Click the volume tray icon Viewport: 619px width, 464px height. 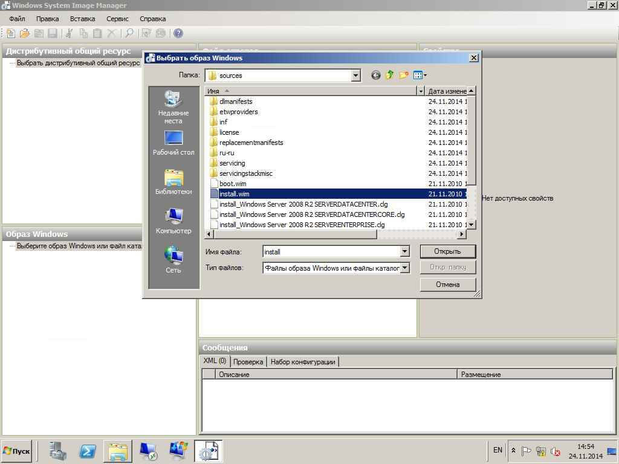pyautogui.click(x=556, y=451)
